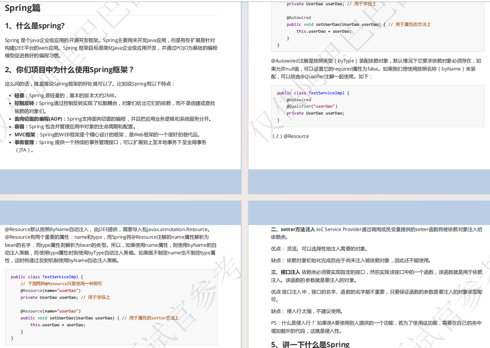Click code comment "// 下面两种@Resource只要使用一种即可"
490x348 pixels.
tap(61, 283)
